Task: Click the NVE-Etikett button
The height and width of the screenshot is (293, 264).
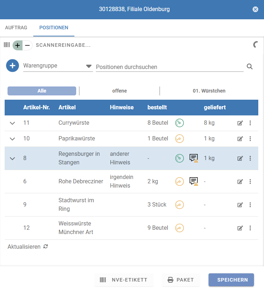Action: (124, 280)
